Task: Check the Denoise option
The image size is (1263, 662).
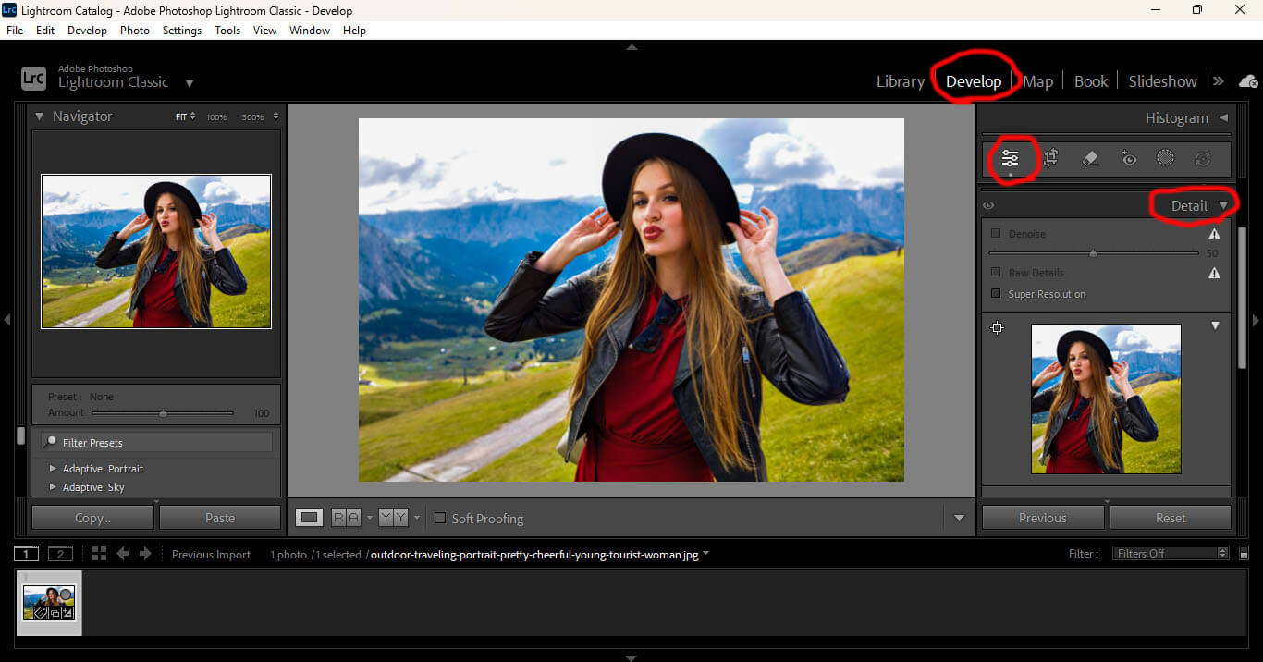Action: [x=996, y=234]
